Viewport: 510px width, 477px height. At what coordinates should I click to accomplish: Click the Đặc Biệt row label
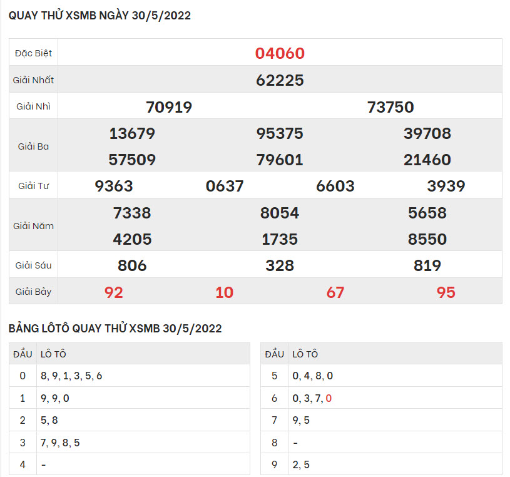coord(34,53)
